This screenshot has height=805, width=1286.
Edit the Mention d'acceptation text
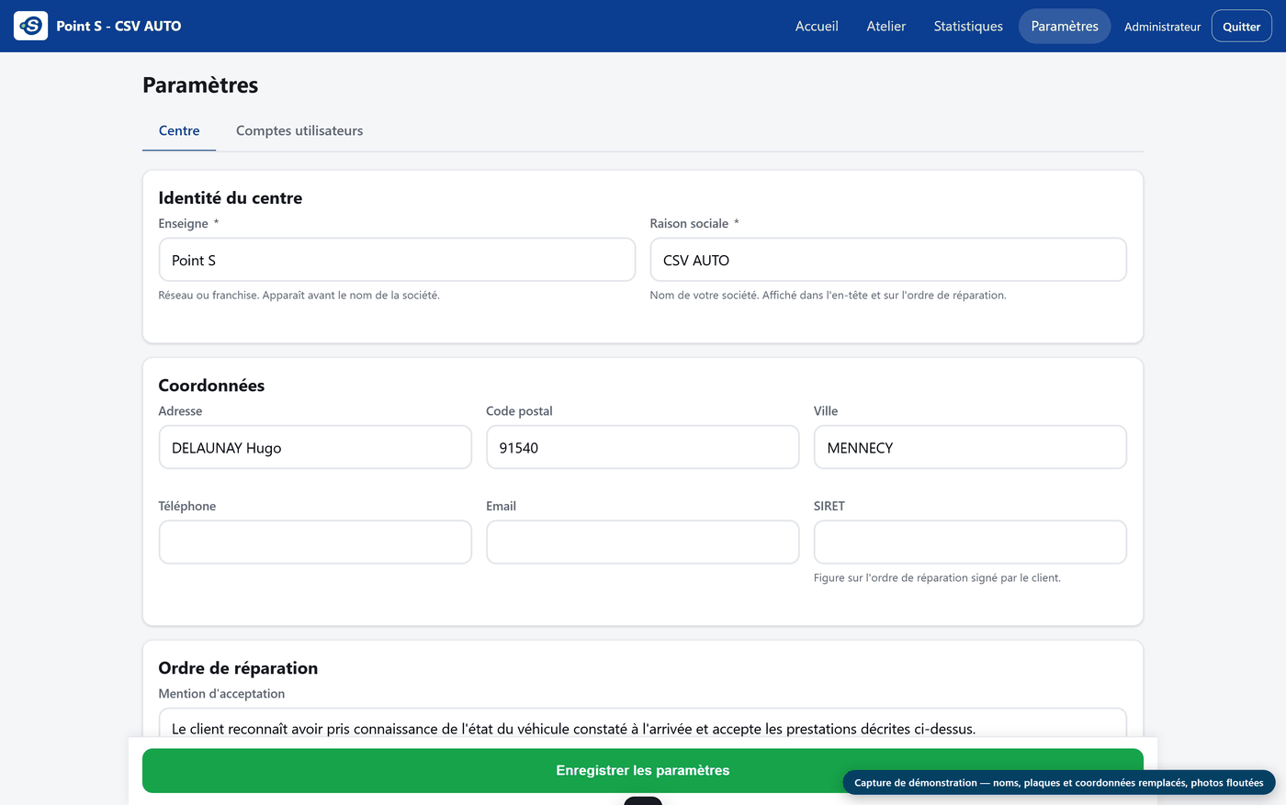(643, 723)
